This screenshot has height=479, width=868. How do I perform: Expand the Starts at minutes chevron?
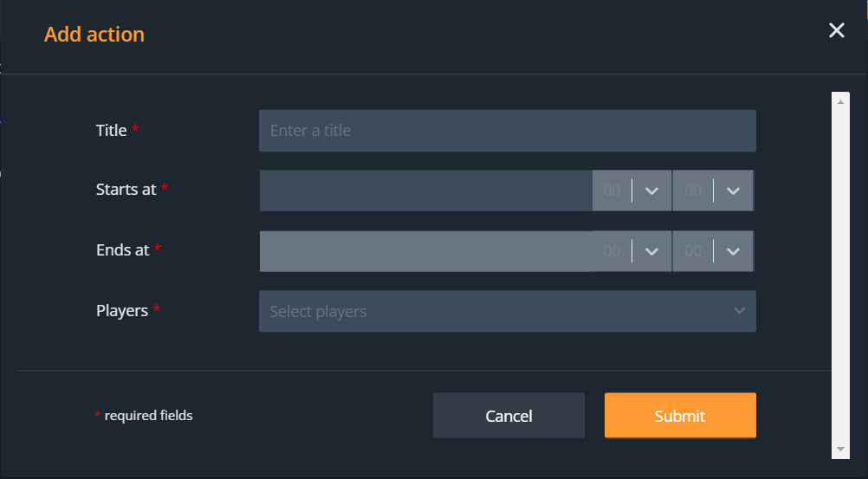point(733,191)
